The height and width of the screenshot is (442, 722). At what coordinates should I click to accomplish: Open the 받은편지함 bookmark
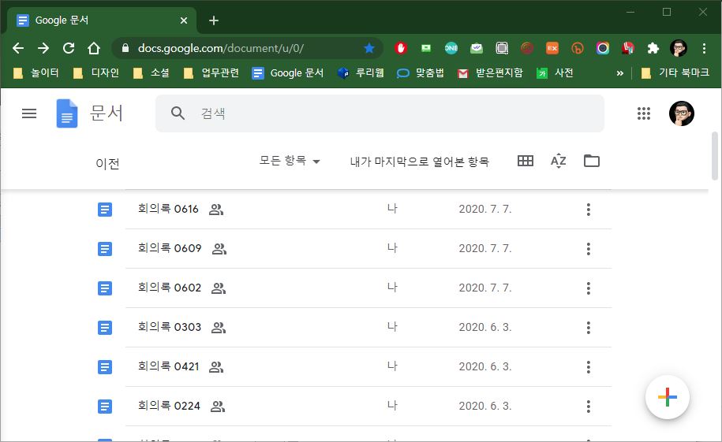click(490, 72)
